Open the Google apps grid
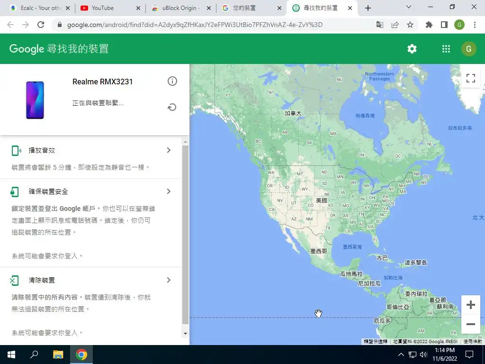 [446, 49]
